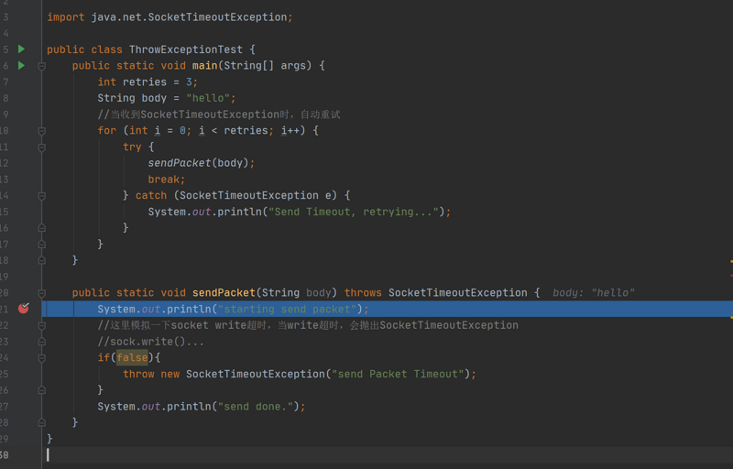Click the "hello" string literal in body assignment

(208, 98)
